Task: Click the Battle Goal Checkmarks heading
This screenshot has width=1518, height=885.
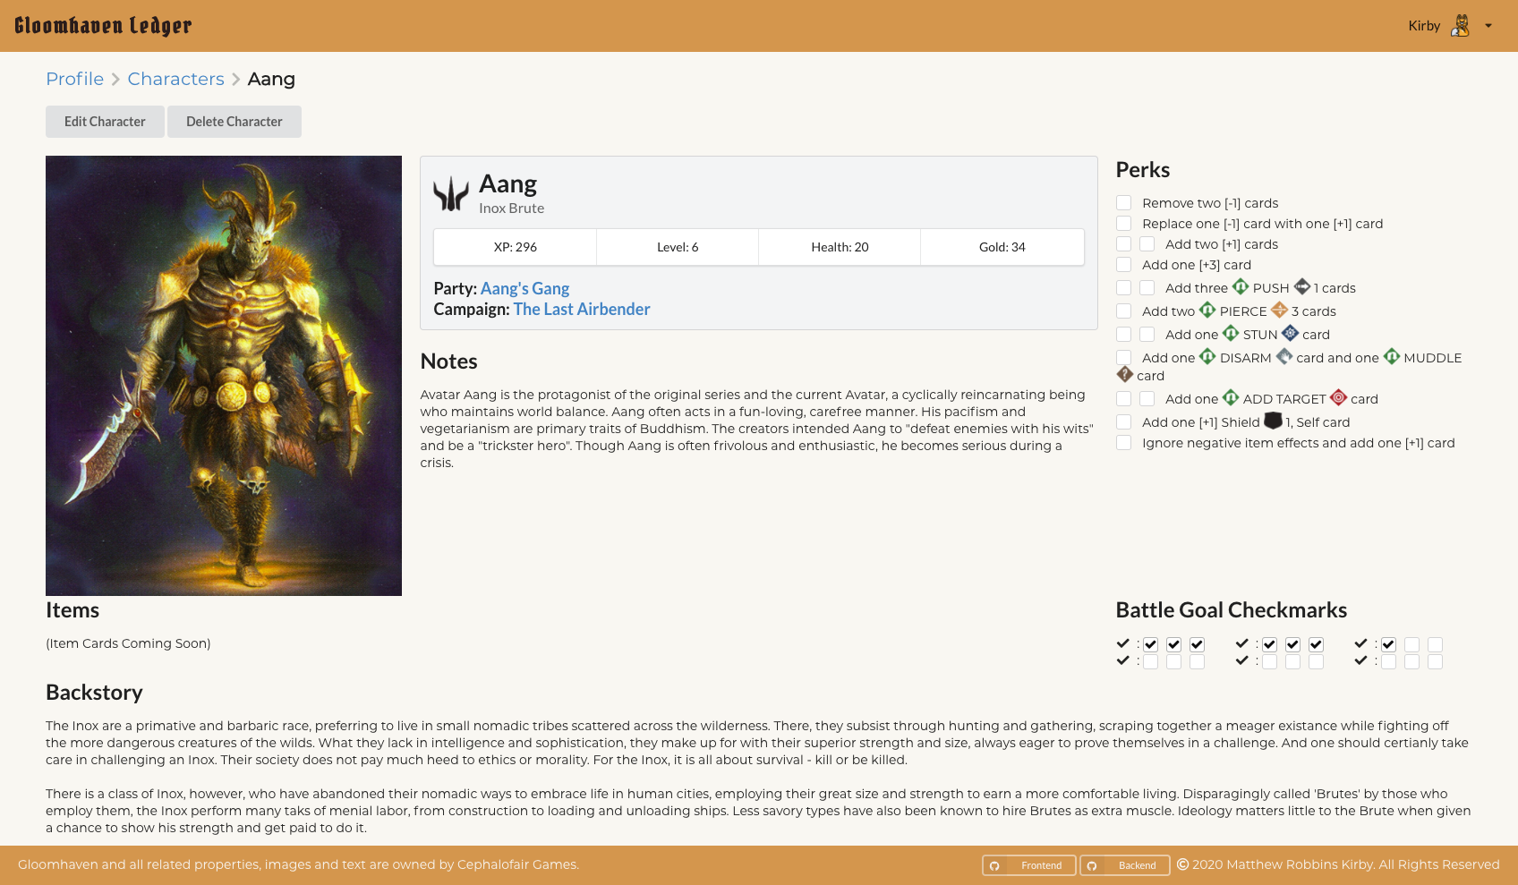Action: tap(1232, 610)
